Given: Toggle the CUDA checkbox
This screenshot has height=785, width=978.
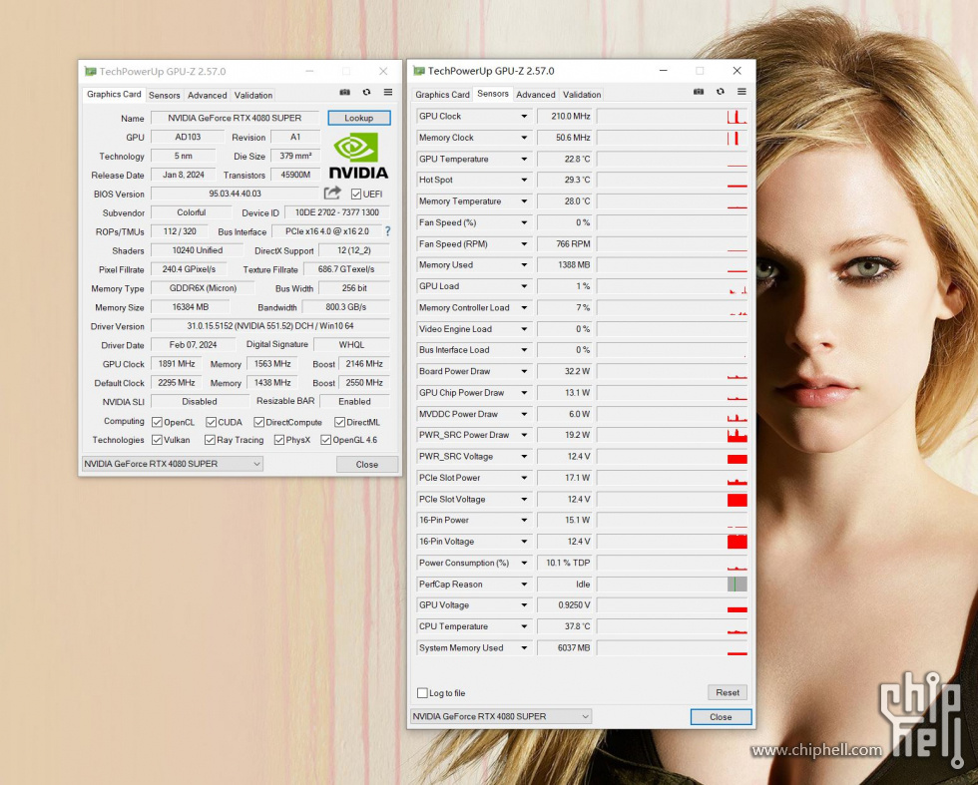Looking at the screenshot, I should pos(211,422).
